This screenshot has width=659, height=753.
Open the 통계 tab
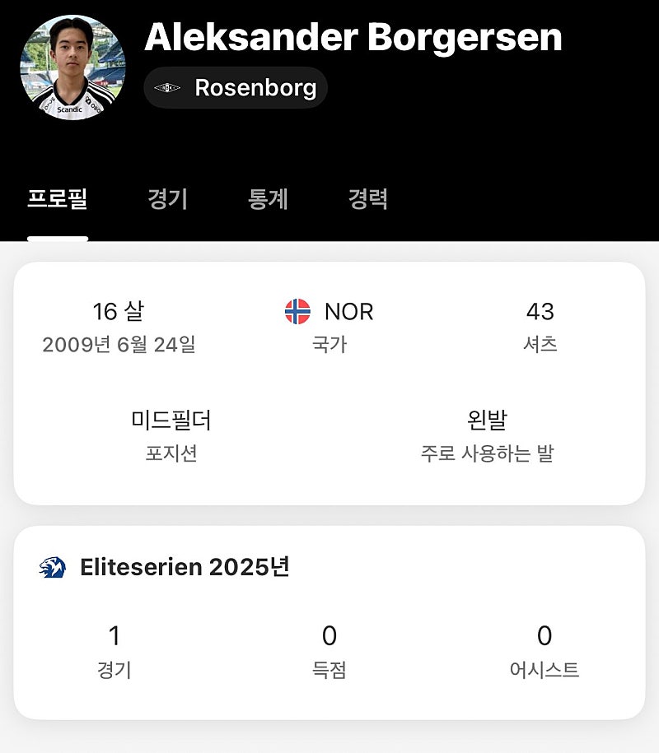point(268,199)
